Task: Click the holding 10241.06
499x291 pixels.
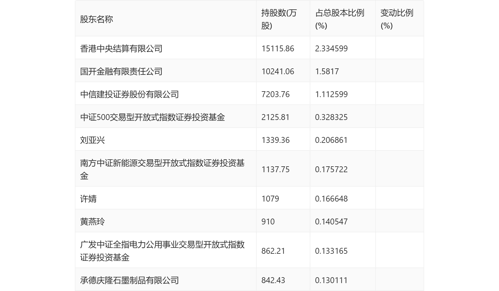Action: (x=278, y=71)
